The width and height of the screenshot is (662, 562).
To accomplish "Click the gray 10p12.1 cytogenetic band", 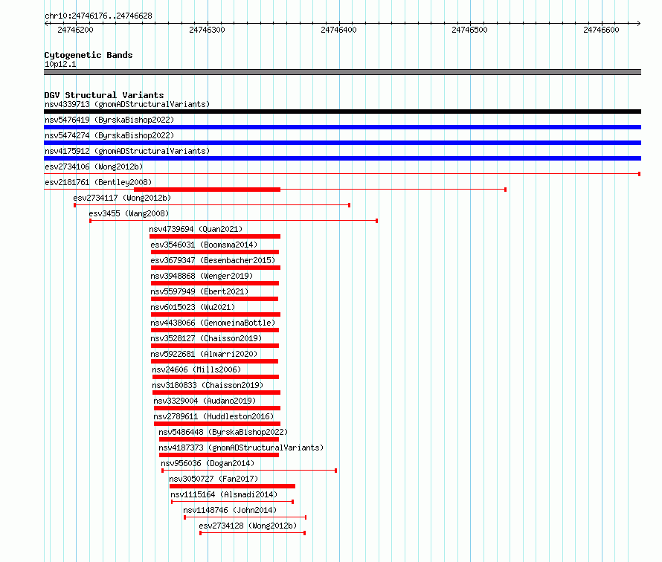I will click(x=342, y=72).
